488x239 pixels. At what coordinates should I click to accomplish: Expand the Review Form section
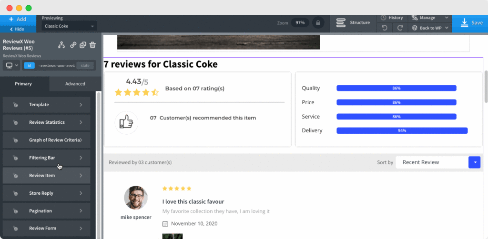click(x=46, y=229)
